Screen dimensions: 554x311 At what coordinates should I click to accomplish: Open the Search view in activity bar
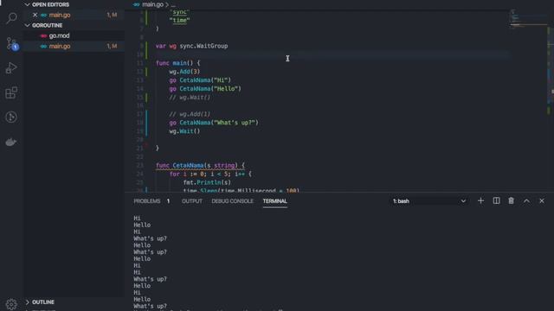11,17
